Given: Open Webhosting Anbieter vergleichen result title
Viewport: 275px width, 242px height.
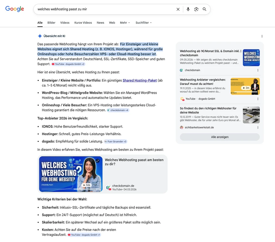Looking at the screenshot, I should (x=203, y=82).
